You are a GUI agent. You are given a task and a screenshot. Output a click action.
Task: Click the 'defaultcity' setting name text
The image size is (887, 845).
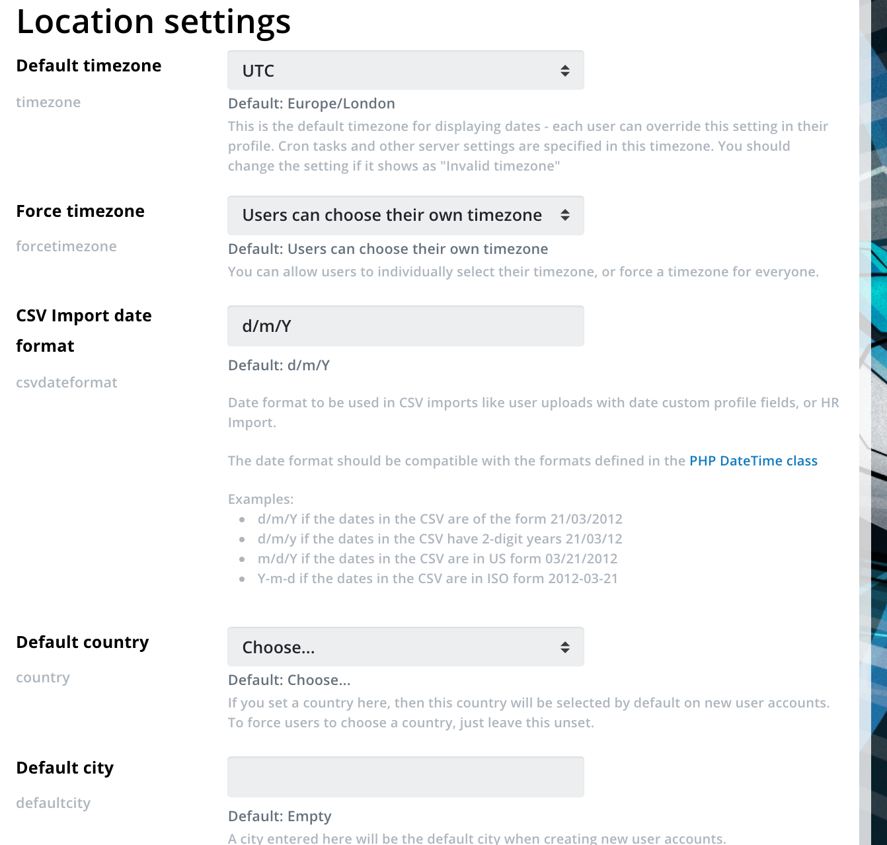point(53,803)
